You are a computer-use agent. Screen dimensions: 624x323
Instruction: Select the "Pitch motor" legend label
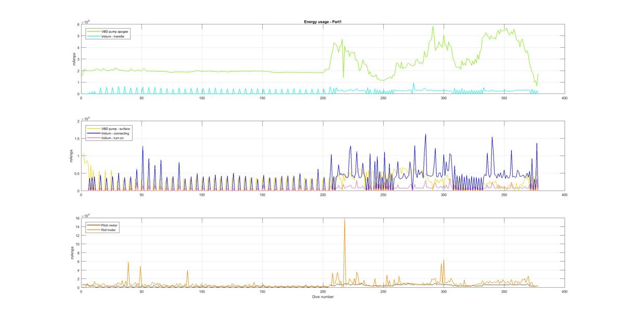coord(110,225)
